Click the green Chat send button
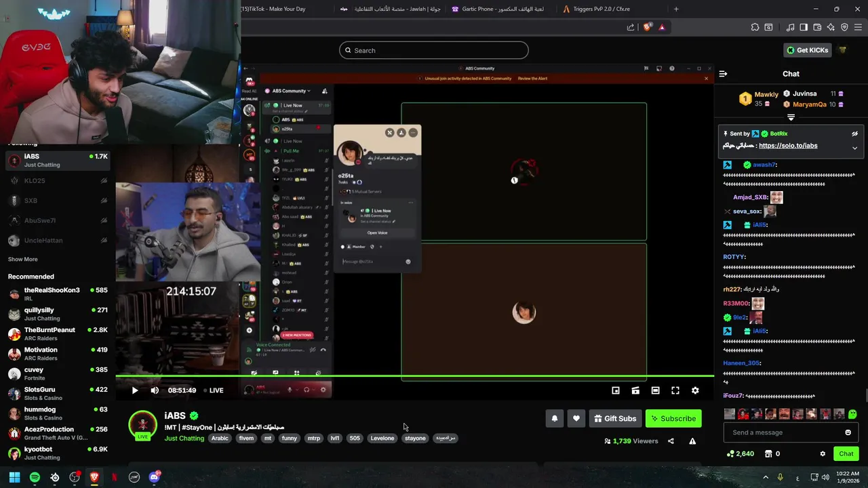 846,454
